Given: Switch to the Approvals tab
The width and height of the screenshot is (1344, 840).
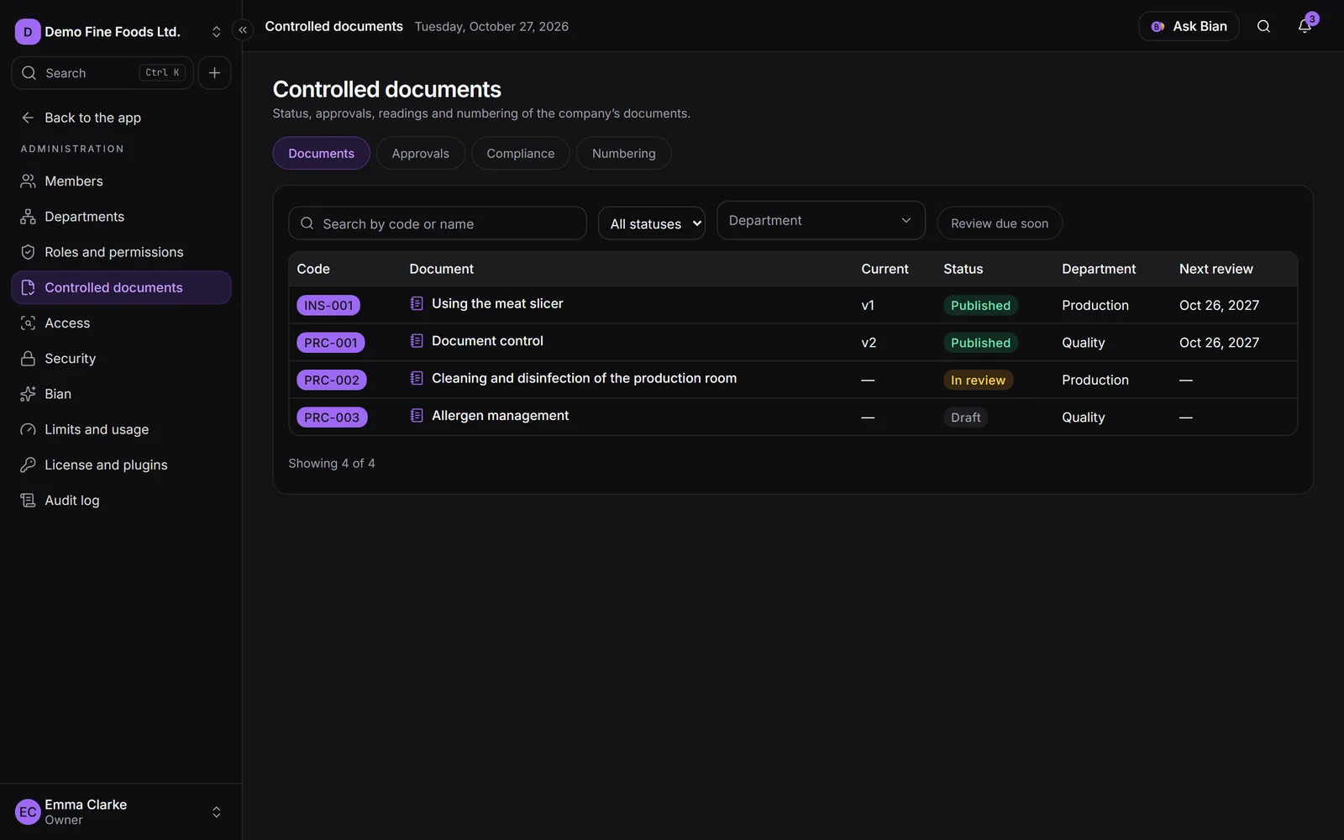Looking at the screenshot, I should (x=420, y=153).
